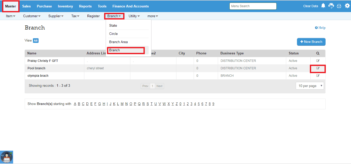The image size is (351, 164).
Task: Click the Pool branch name
Action: [36, 68]
